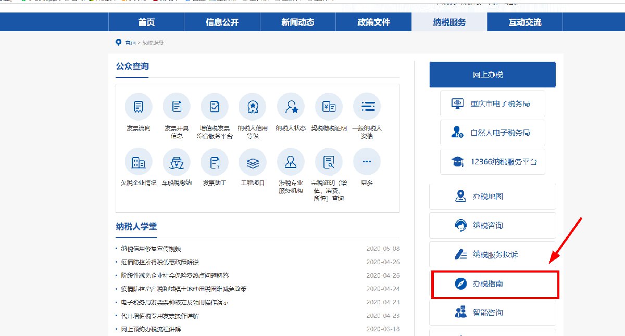
Task: Open the 互动交流 nav tab
Action: (x=524, y=22)
